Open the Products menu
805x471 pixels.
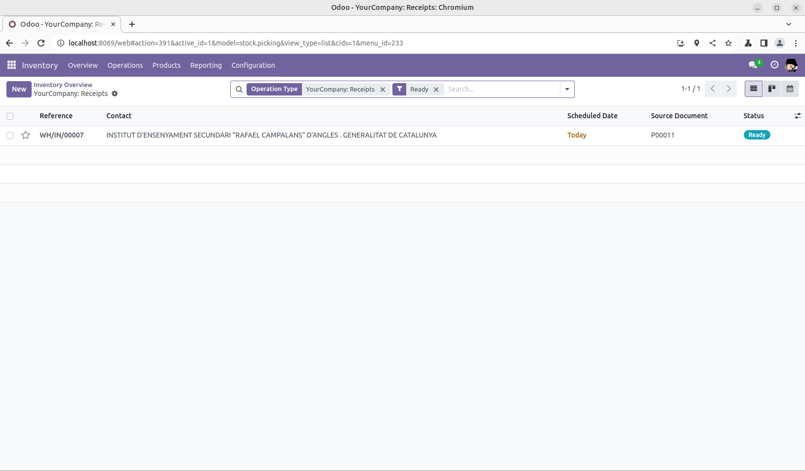[x=166, y=65]
